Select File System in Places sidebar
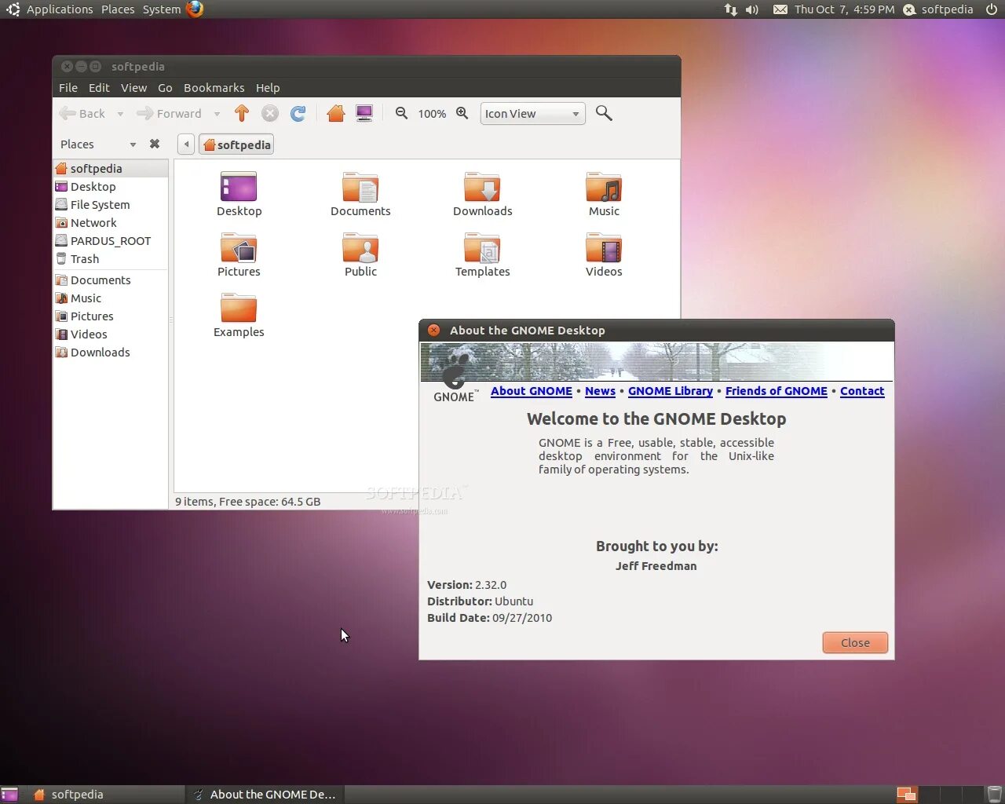1005x804 pixels. (x=111, y=204)
